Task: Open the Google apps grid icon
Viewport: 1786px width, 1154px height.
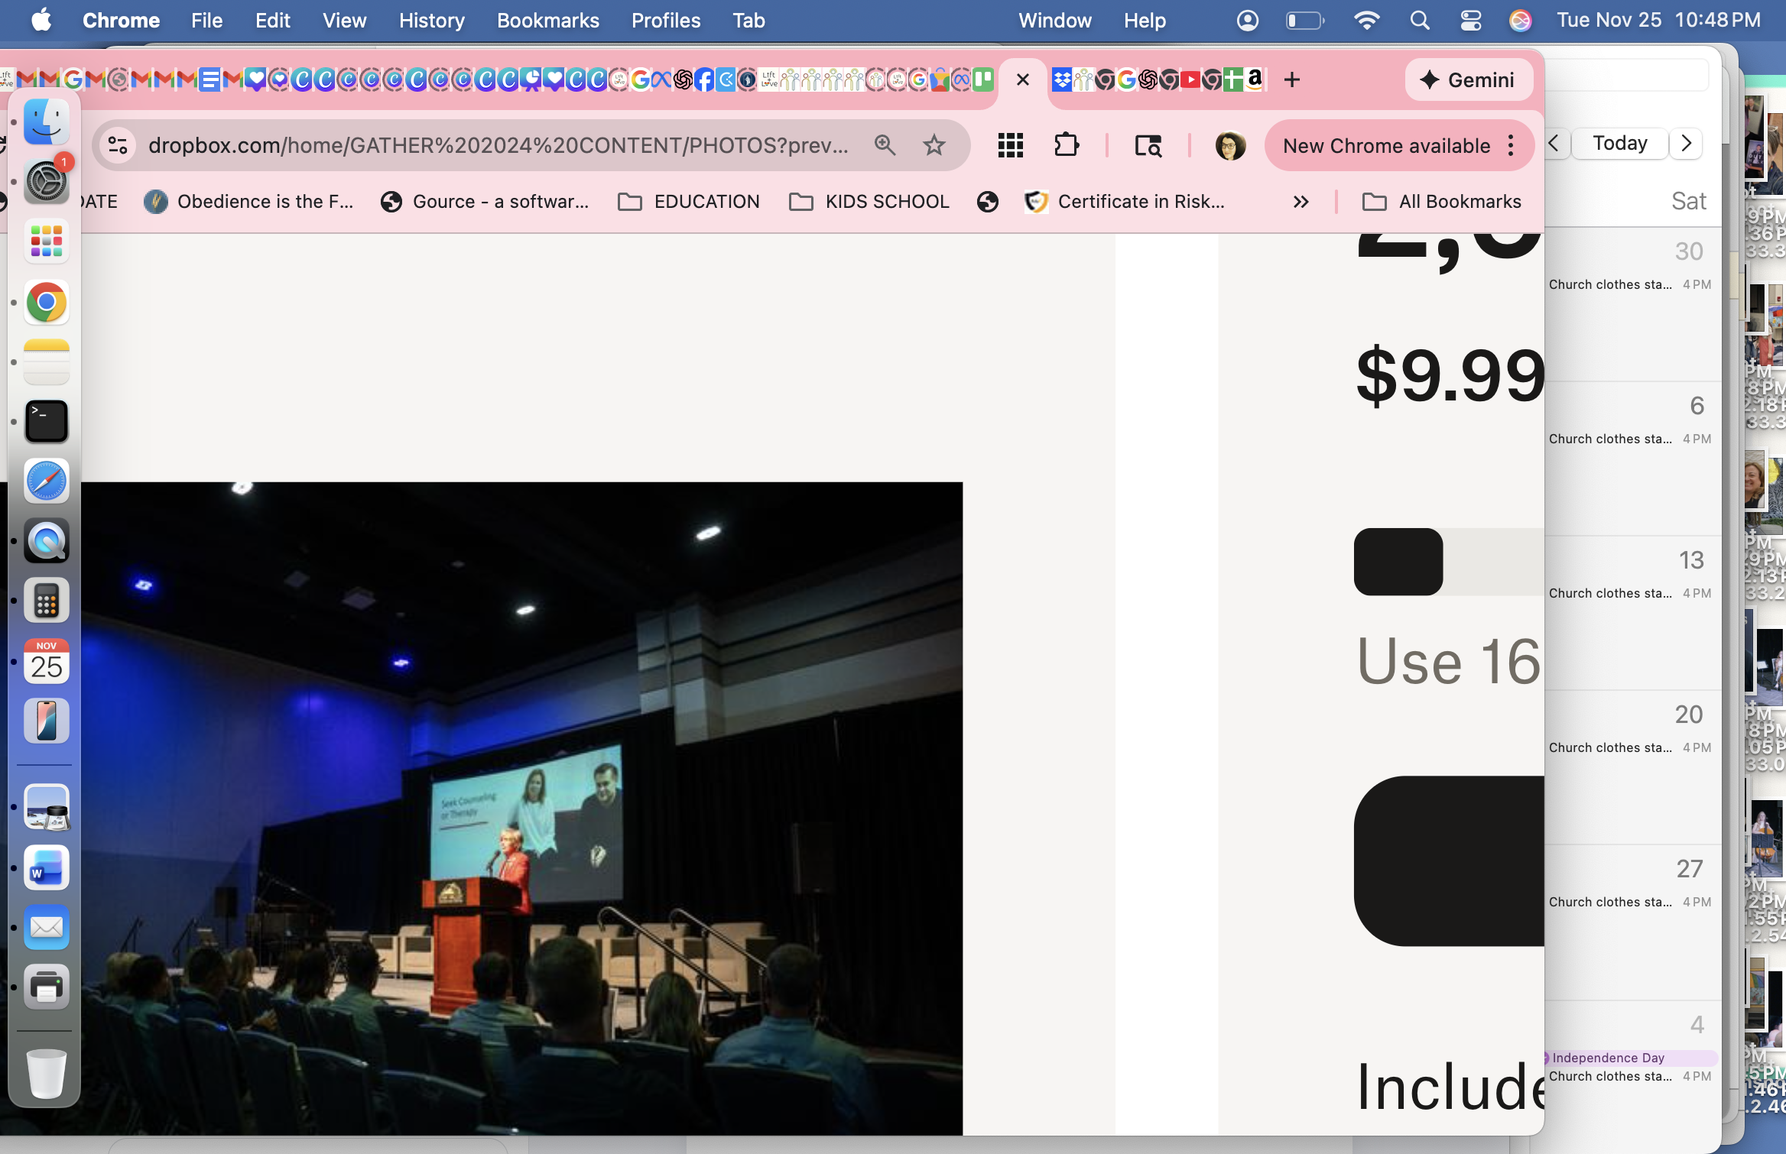Action: 1011,145
